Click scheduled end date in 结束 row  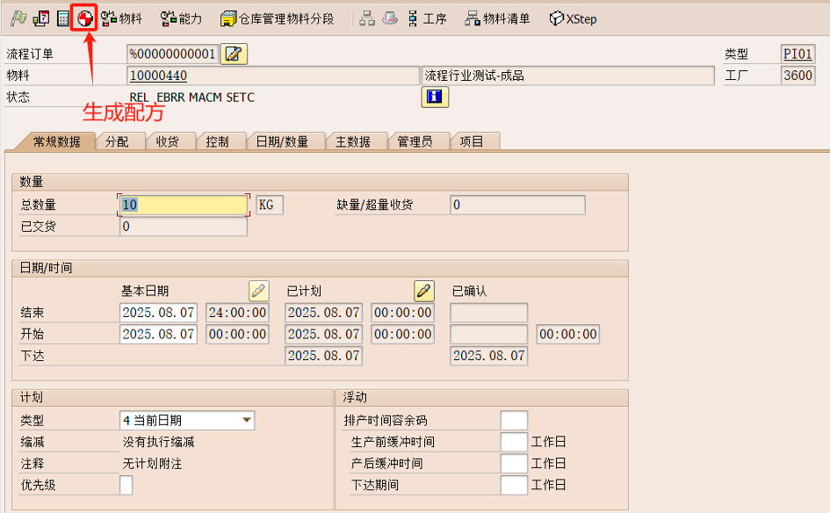click(323, 313)
